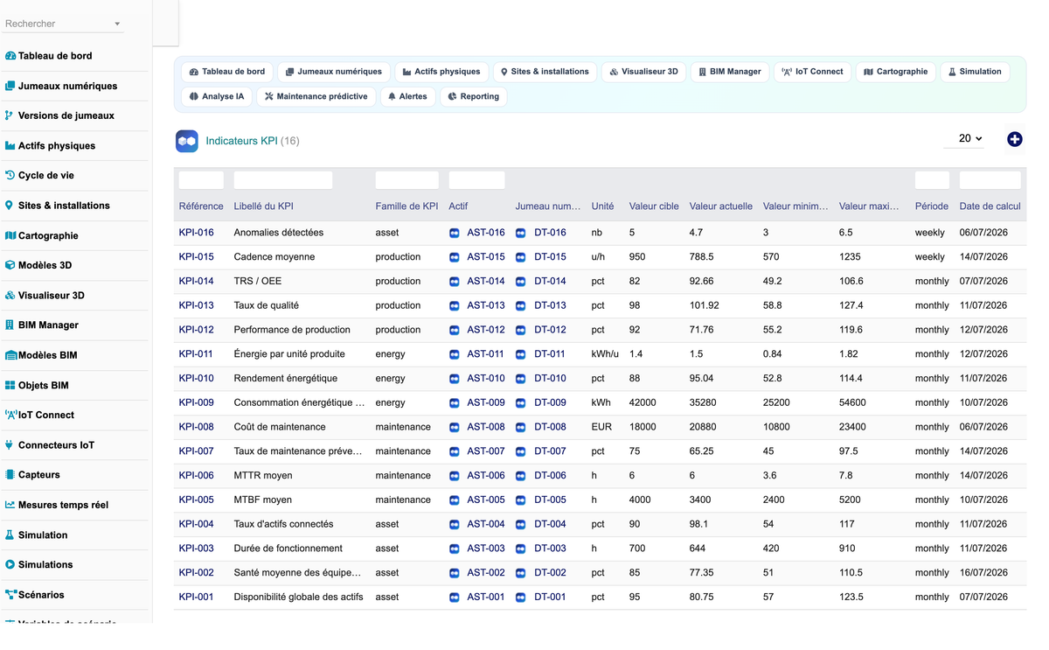Click the Indicateurs KPI title
This screenshot has height=650, width=1049.
pos(241,141)
